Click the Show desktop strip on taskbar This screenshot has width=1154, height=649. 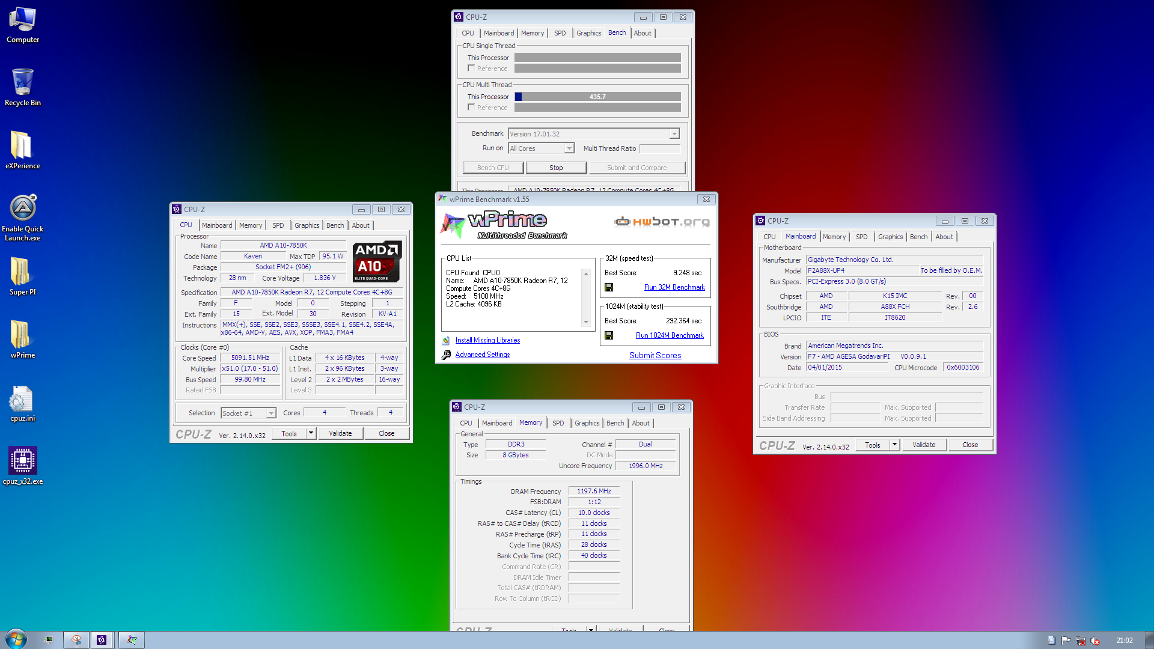[1149, 640]
